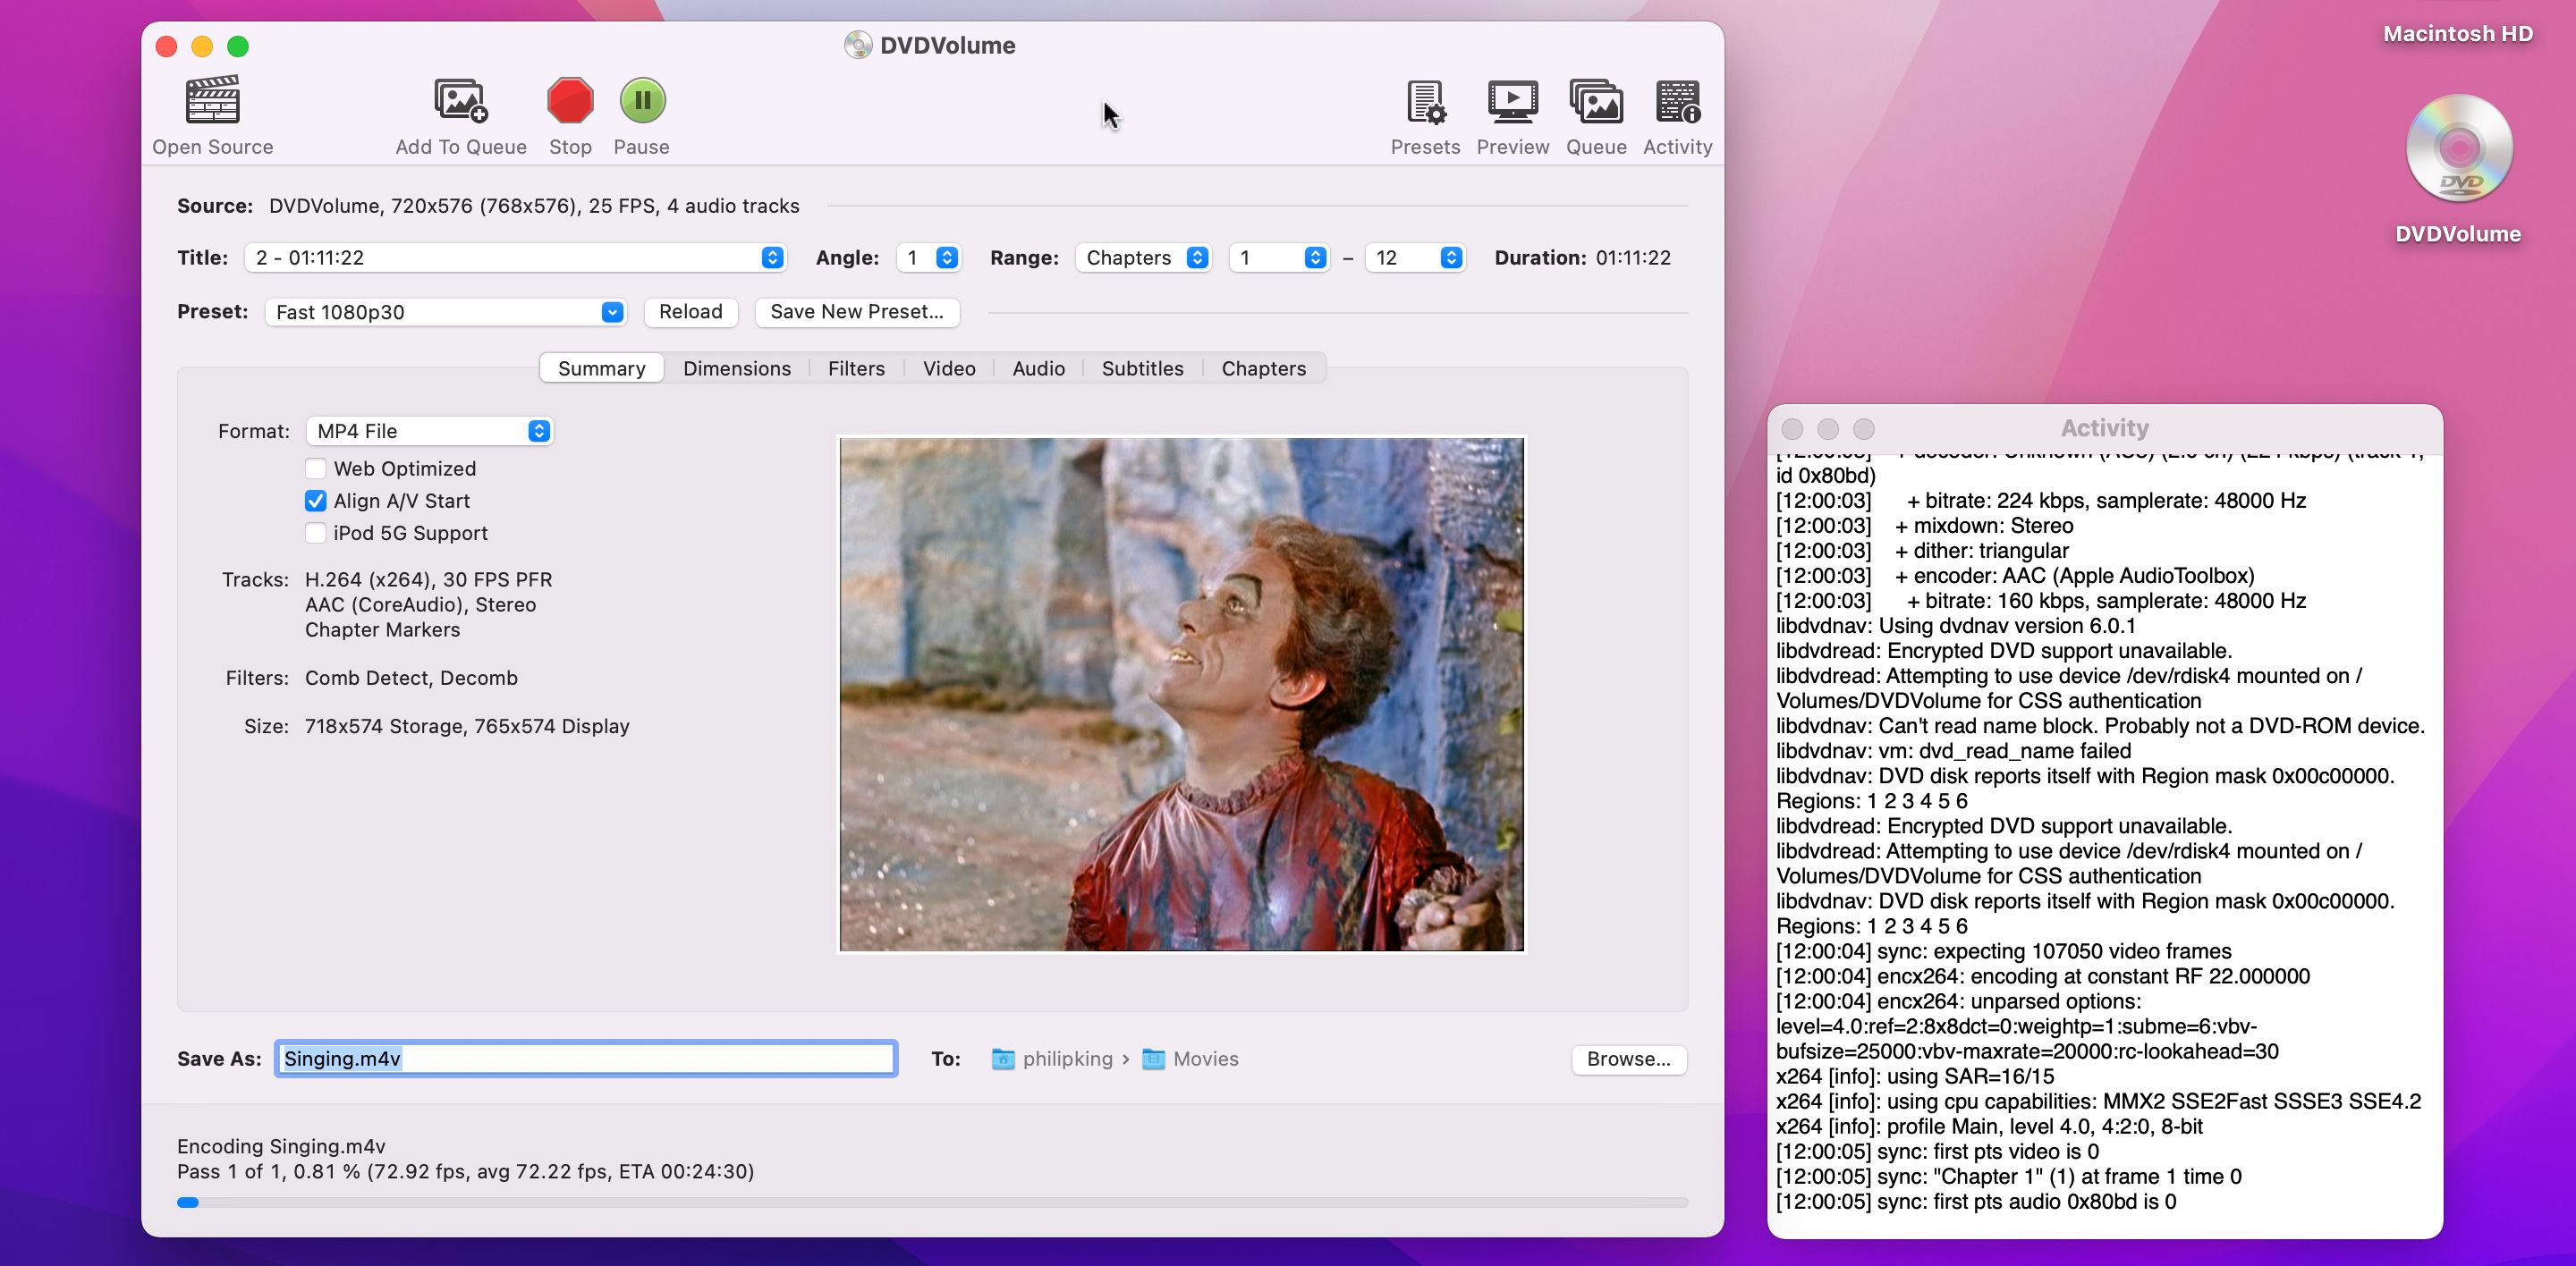Open the Preview window
2576x1266 pixels.
[x=1512, y=113]
